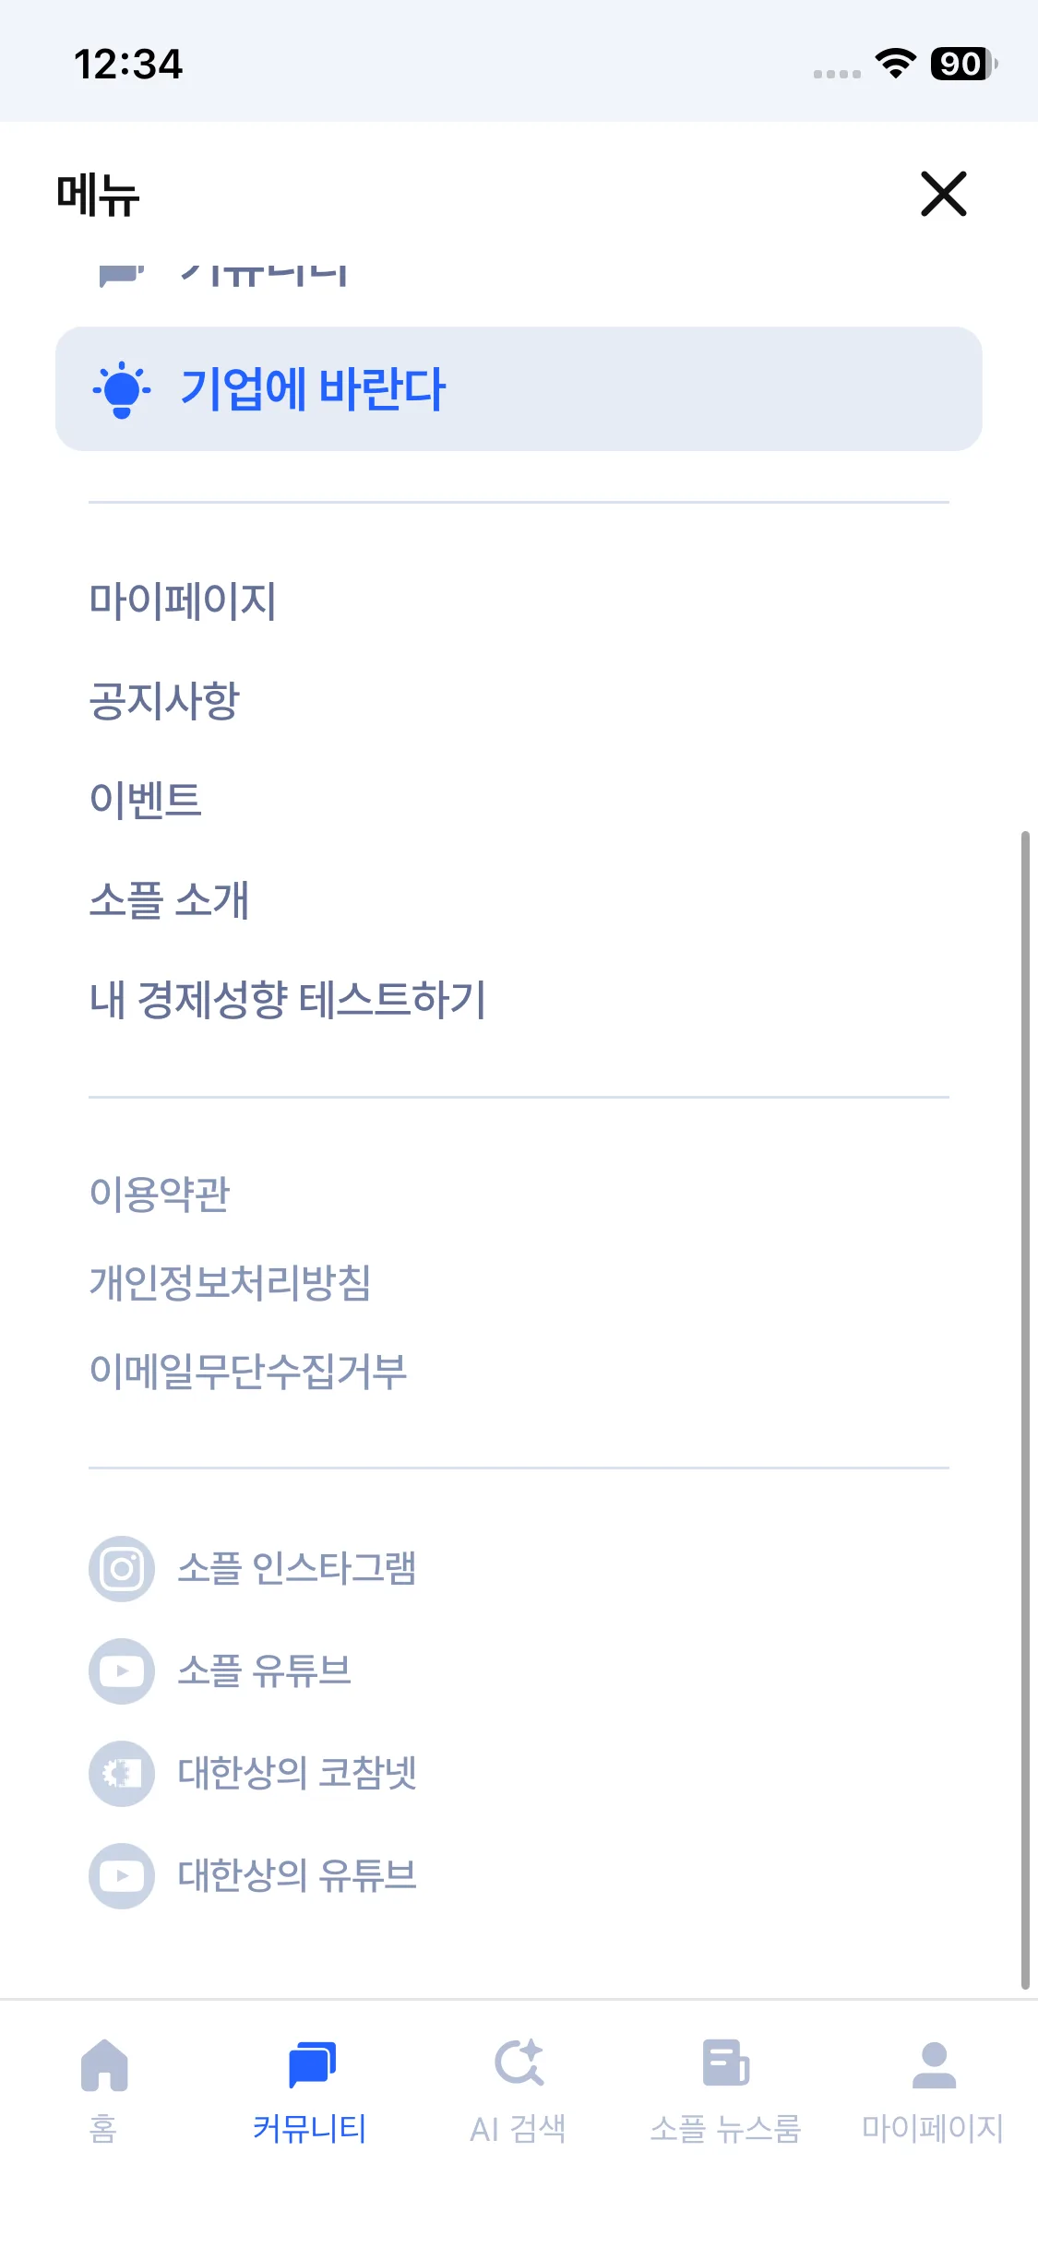The height and width of the screenshot is (2247, 1038).
Task: Tap the 대한상의 유튜브 play icon
Action: (122, 1875)
